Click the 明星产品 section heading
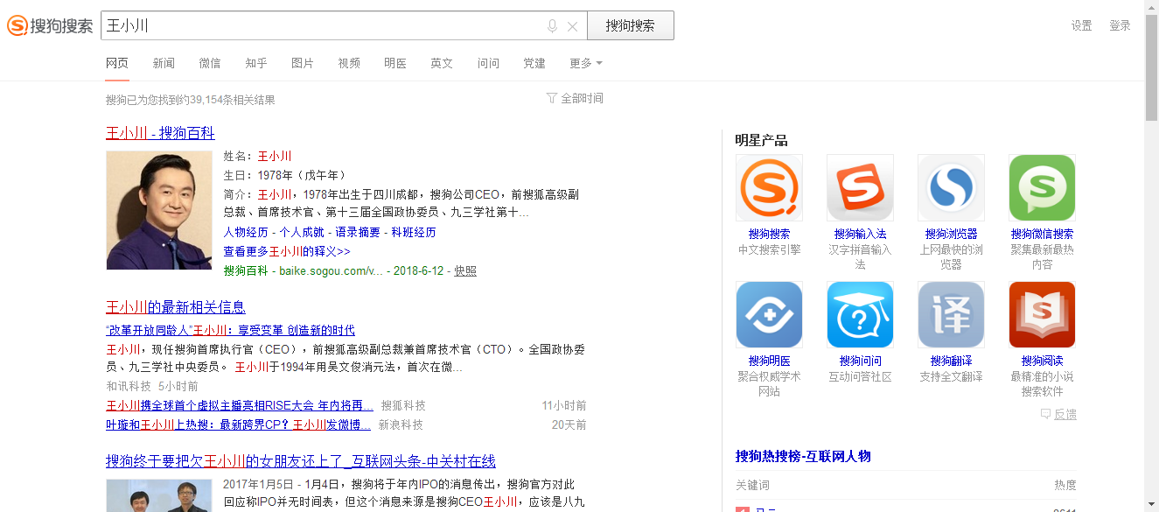The width and height of the screenshot is (1159, 512). click(761, 140)
